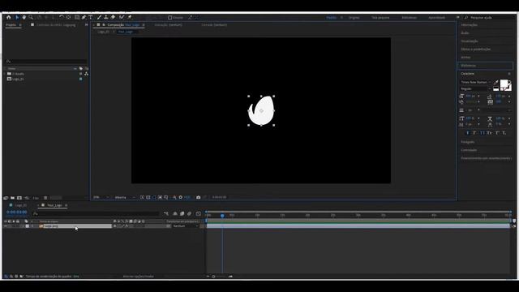Image resolution: width=519 pixels, height=292 pixels.
Task: Toggle the shy layers switch in timeline
Action: point(175,214)
